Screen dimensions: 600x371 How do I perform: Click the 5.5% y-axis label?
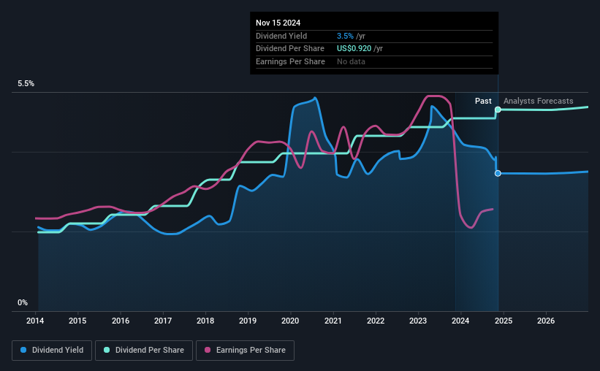(x=26, y=84)
